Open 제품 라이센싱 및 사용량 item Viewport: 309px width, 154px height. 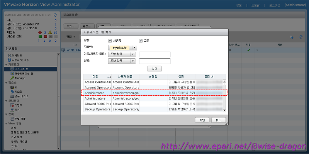[x=25, y=132]
